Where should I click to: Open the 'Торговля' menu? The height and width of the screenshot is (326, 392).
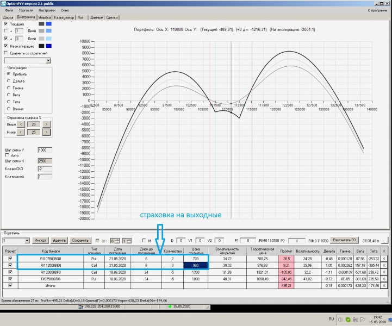click(25, 10)
